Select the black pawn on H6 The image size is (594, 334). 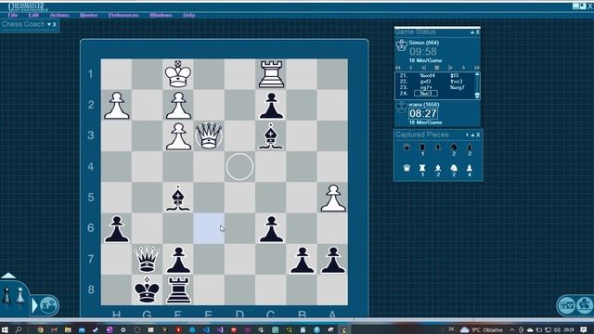pos(116,229)
